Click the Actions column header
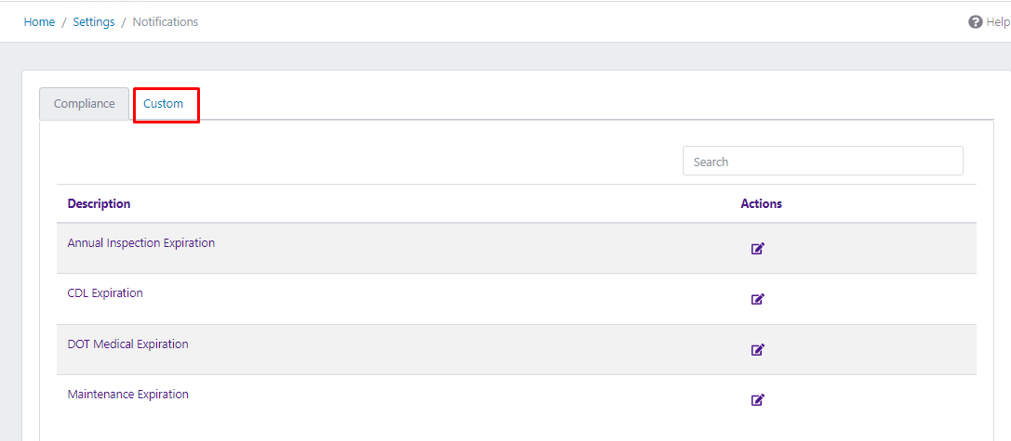Image resolution: width=1011 pixels, height=441 pixels. click(761, 203)
